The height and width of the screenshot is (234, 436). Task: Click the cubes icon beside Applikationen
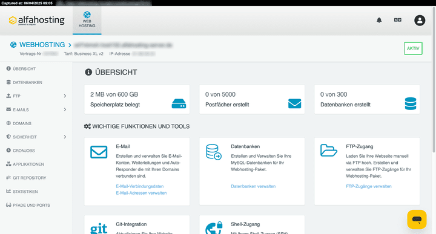point(8,164)
